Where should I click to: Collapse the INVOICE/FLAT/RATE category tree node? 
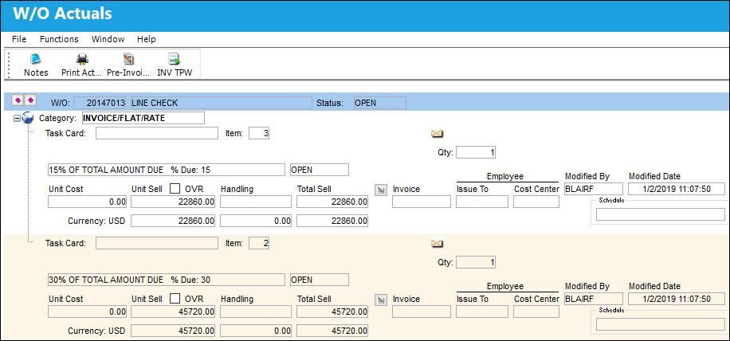point(17,118)
